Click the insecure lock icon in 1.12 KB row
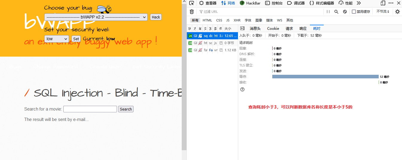 pos(200,50)
